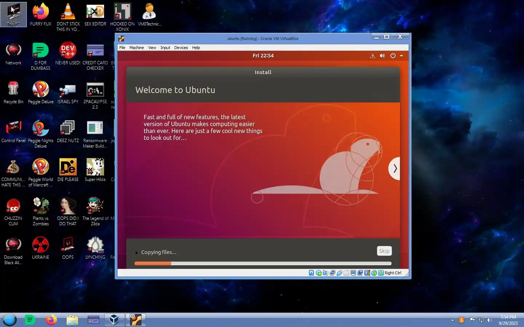Select the Peggle Deluxe desktop shortcut
The image size is (524, 327).
[41, 93]
